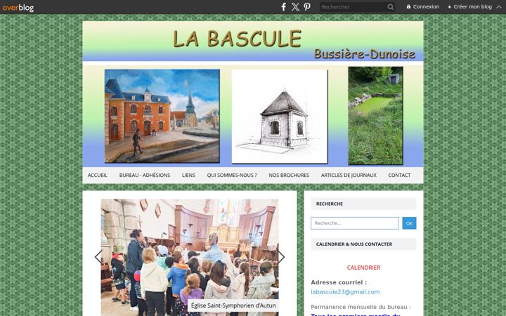This screenshot has height=316, width=506.
Task: Click the green pond photo in banner
Action: point(375,115)
